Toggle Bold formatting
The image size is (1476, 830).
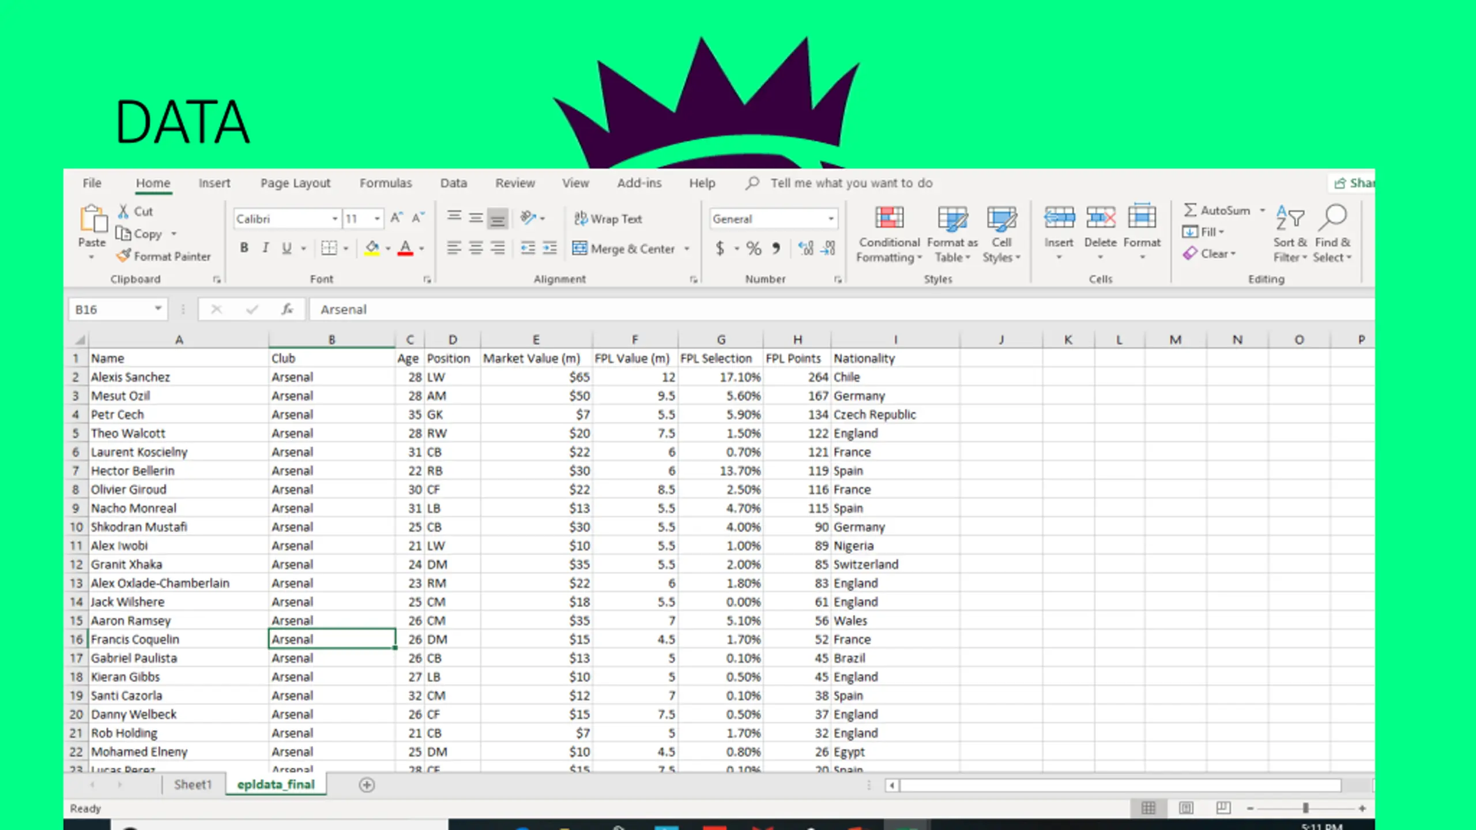click(244, 248)
